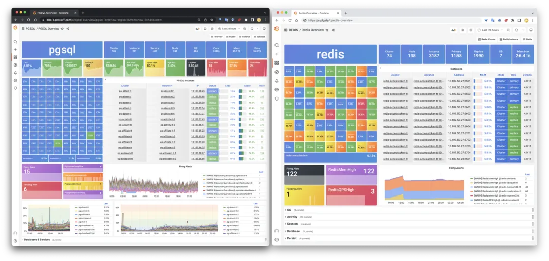549x261 pixels.
Task: Open the Instance dashboard link in PGSQL window
Action: pos(245,37)
